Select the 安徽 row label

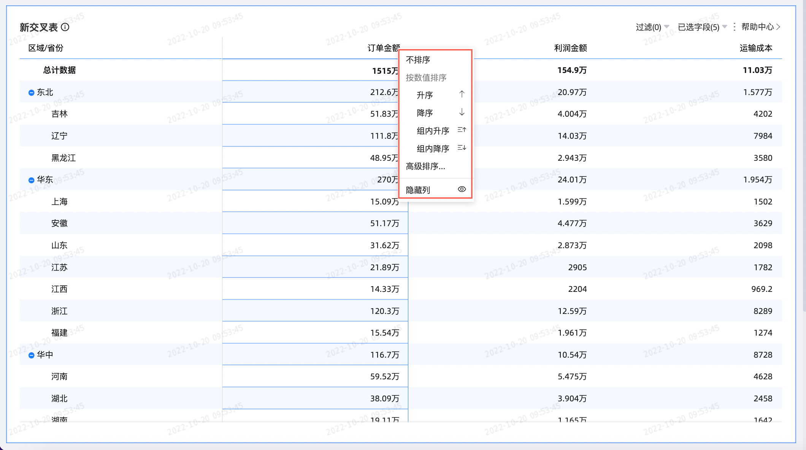click(x=59, y=223)
